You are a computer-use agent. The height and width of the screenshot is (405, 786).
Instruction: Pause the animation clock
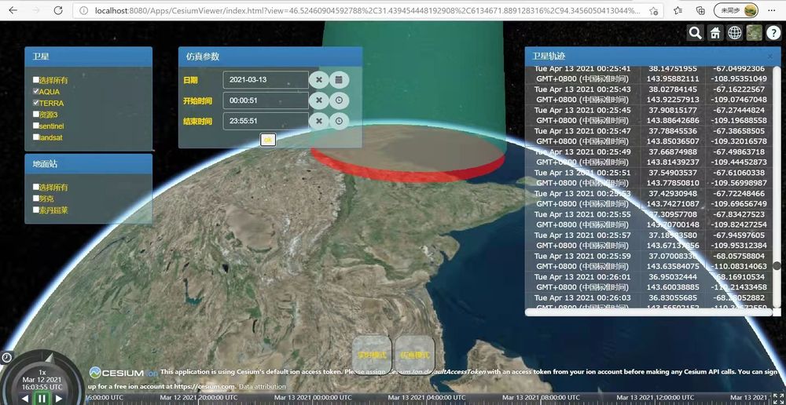click(42, 399)
